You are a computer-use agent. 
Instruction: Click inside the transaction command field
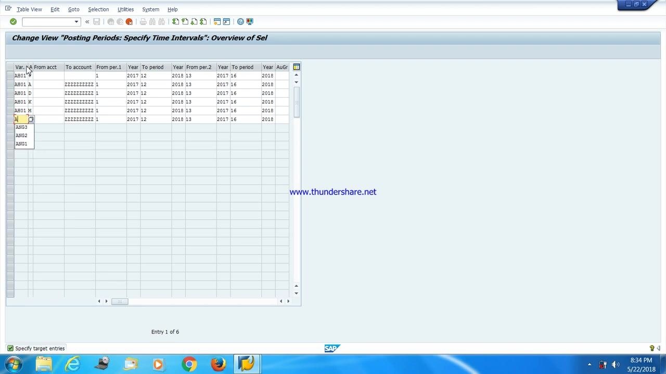click(48, 22)
